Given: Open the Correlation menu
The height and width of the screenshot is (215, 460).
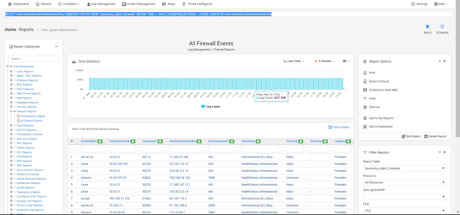Looking at the screenshot, I should point(68,4).
